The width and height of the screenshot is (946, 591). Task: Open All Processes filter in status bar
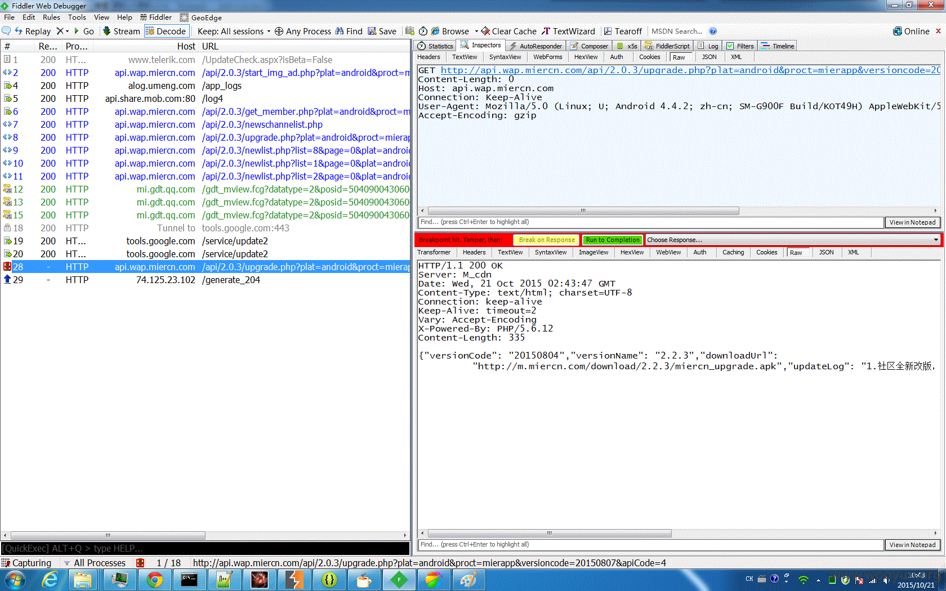pos(95,563)
